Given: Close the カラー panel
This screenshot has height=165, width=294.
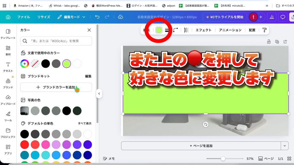Looking at the screenshot, I should 89,30.
